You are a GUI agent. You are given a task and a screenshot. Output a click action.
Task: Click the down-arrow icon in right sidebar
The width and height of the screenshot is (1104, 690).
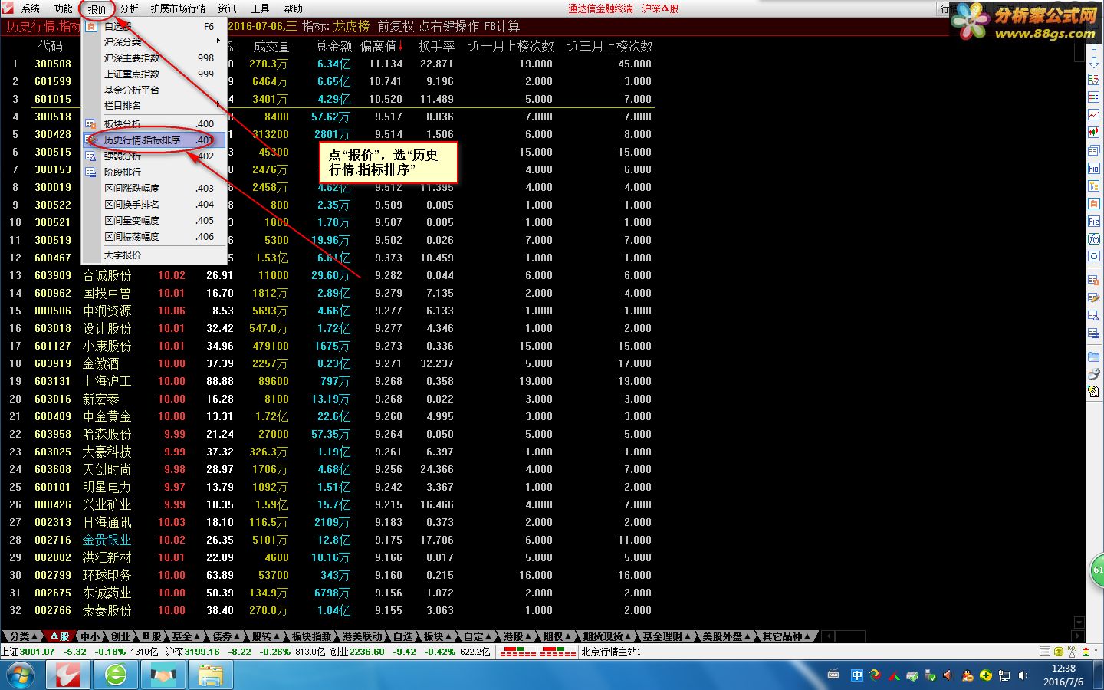(1094, 62)
